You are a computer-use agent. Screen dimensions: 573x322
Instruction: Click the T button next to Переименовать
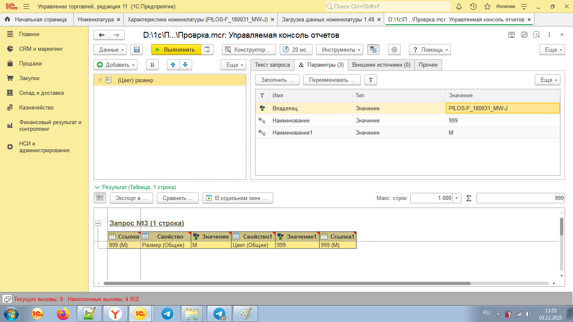pos(370,80)
